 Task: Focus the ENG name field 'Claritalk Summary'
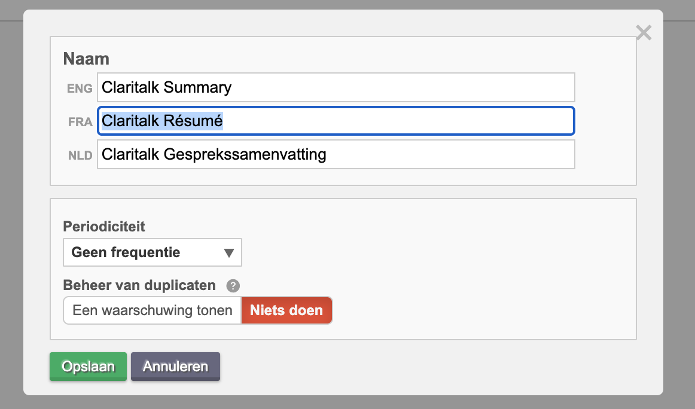[336, 87]
